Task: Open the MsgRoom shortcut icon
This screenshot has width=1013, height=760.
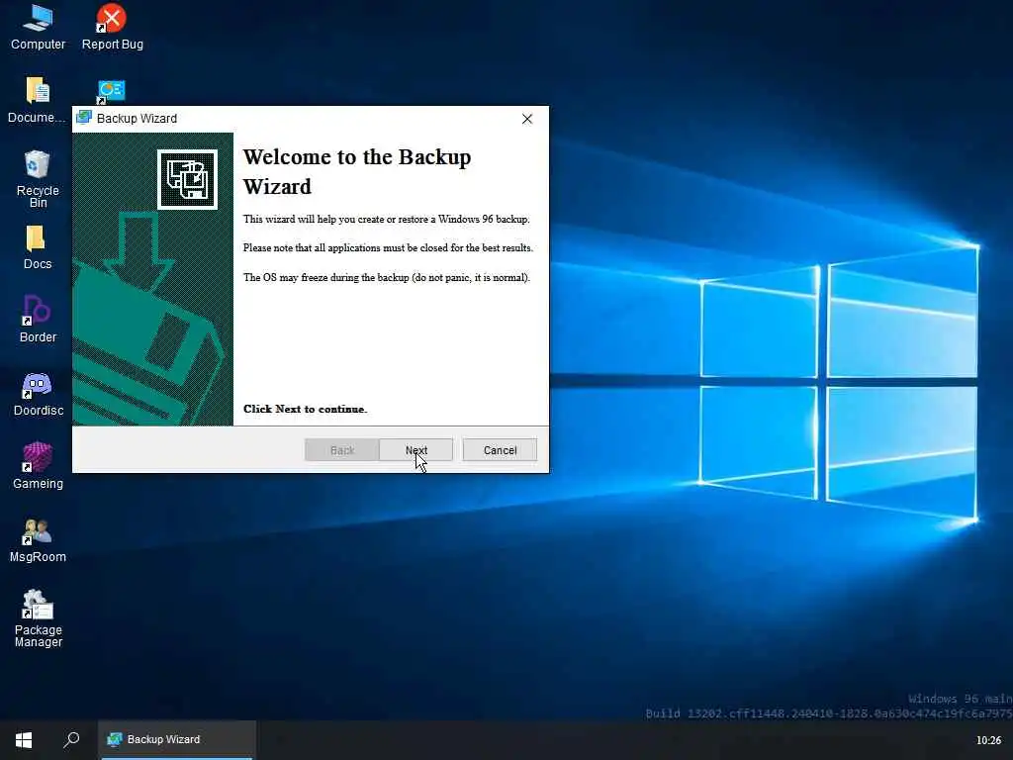Action: tap(38, 539)
